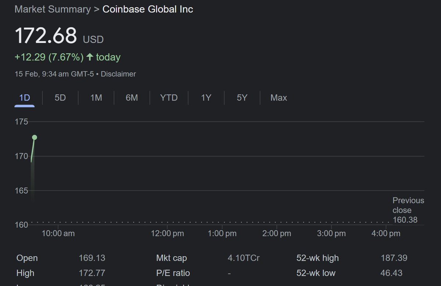Switch to the YTD time range tab
Screen dimensions: 441x286
click(169, 98)
